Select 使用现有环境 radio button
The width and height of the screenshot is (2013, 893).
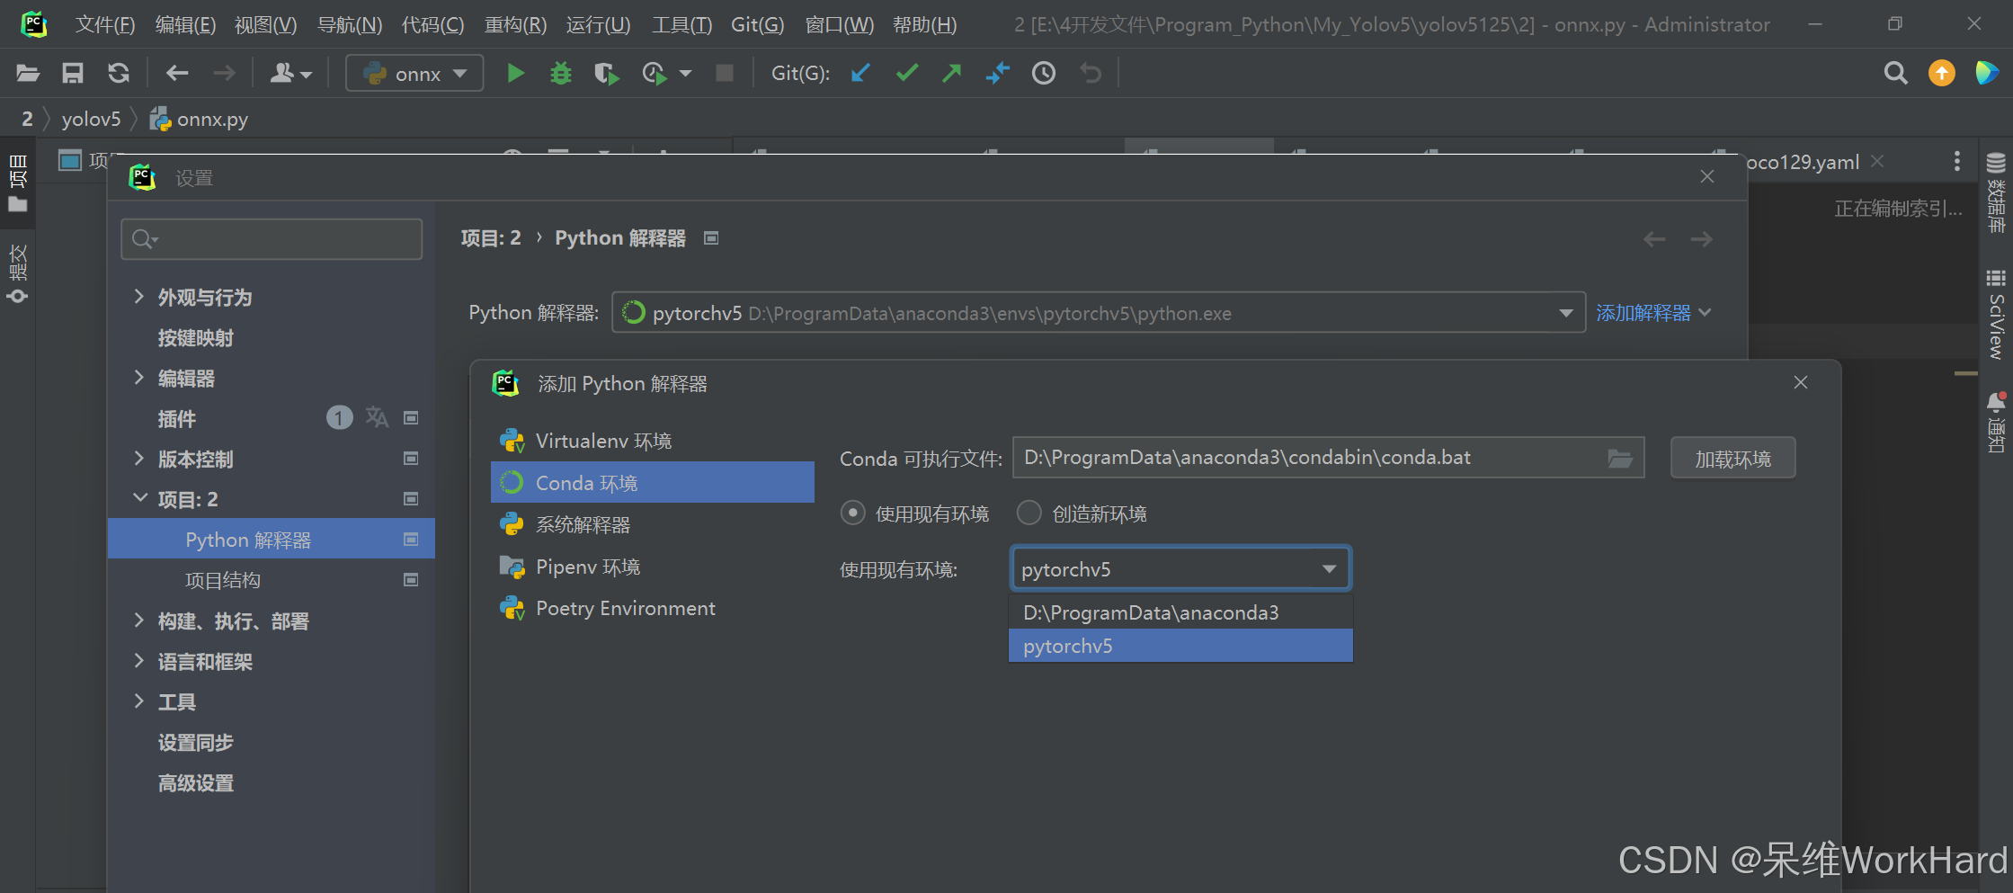(x=852, y=513)
